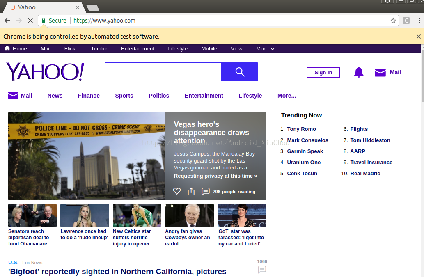Go to Politics section
The width and height of the screenshot is (424, 277).
159,96
